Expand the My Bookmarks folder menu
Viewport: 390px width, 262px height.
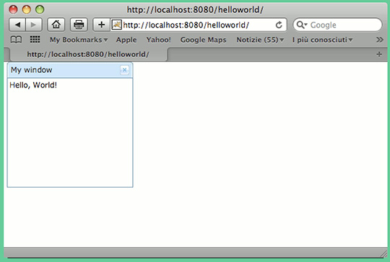[x=79, y=40]
